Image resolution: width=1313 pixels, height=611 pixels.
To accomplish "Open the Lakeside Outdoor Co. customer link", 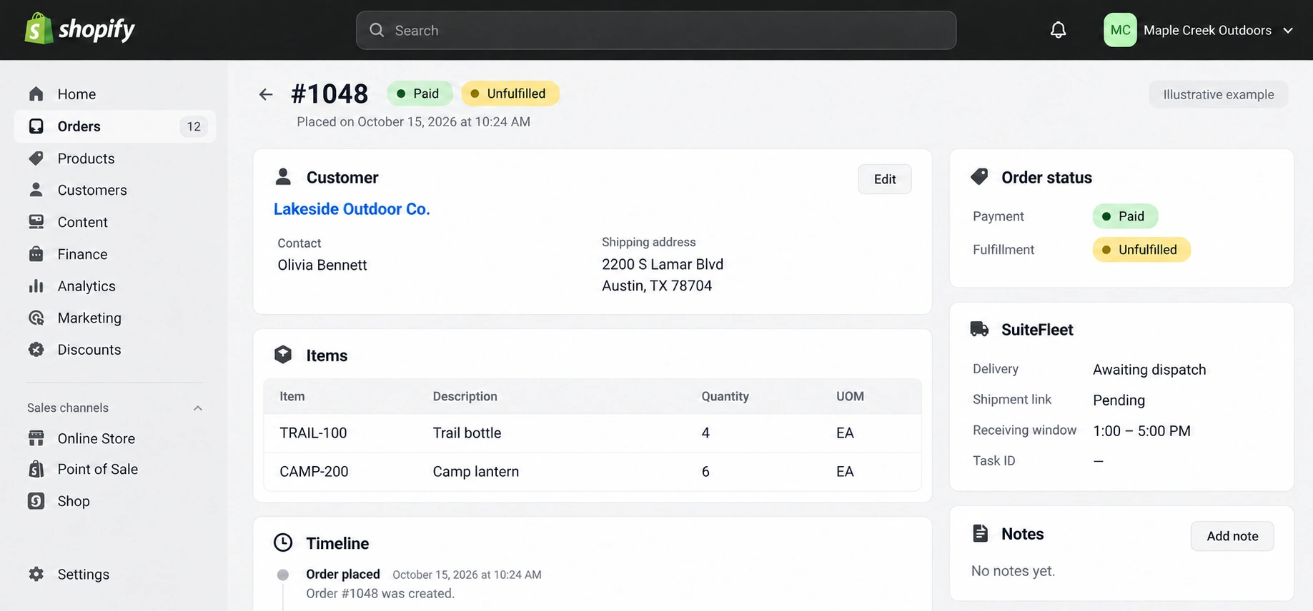I will 352,209.
